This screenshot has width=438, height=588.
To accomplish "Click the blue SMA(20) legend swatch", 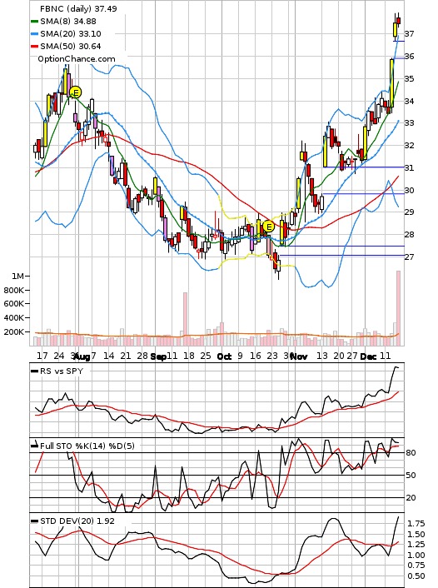I will [34, 34].
